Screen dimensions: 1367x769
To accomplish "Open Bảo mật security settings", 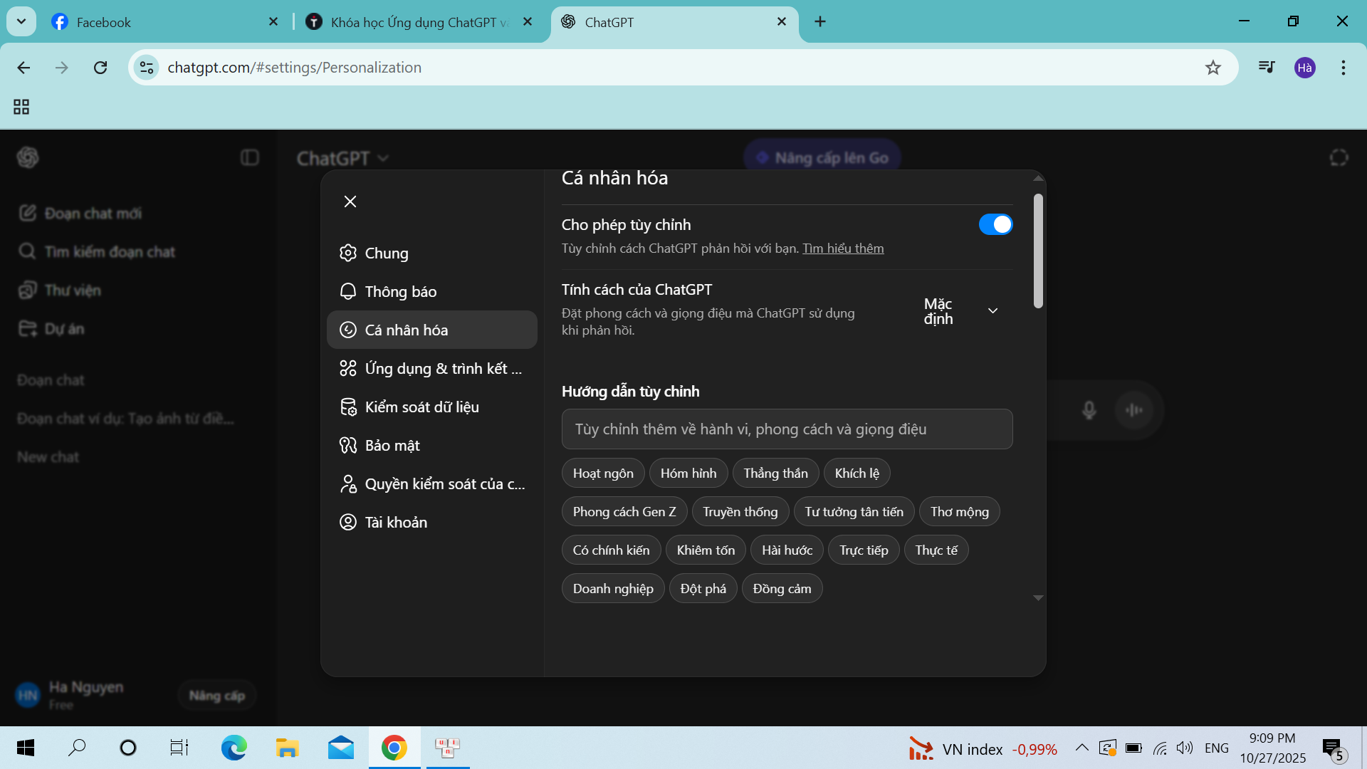I will click(392, 446).
